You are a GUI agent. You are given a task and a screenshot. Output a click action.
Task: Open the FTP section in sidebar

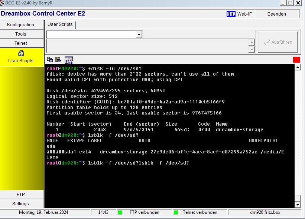pyautogui.click(x=21, y=195)
